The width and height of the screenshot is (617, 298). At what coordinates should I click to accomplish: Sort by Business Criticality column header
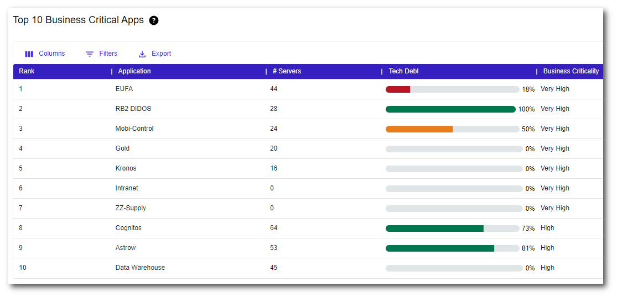(571, 71)
